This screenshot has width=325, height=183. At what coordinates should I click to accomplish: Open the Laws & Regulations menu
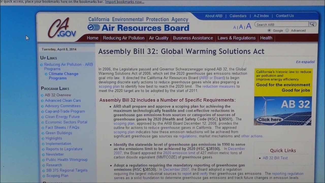click(x=237, y=38)
